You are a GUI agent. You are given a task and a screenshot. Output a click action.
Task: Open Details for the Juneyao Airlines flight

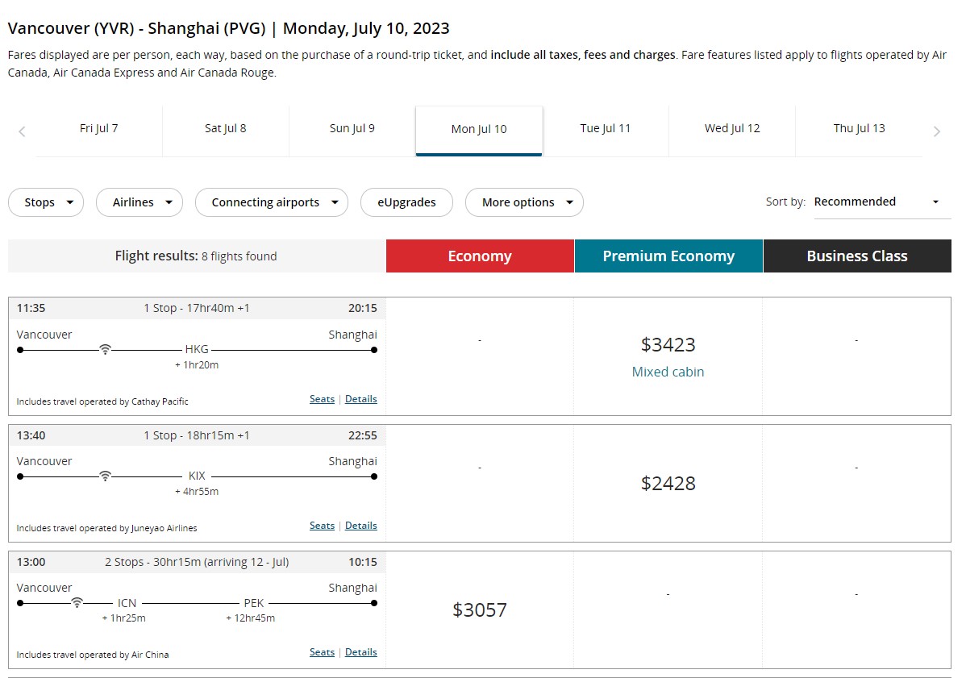coord(360,526)
